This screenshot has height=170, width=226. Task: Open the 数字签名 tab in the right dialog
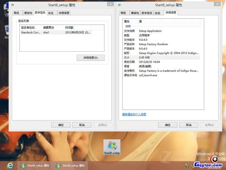147,12
